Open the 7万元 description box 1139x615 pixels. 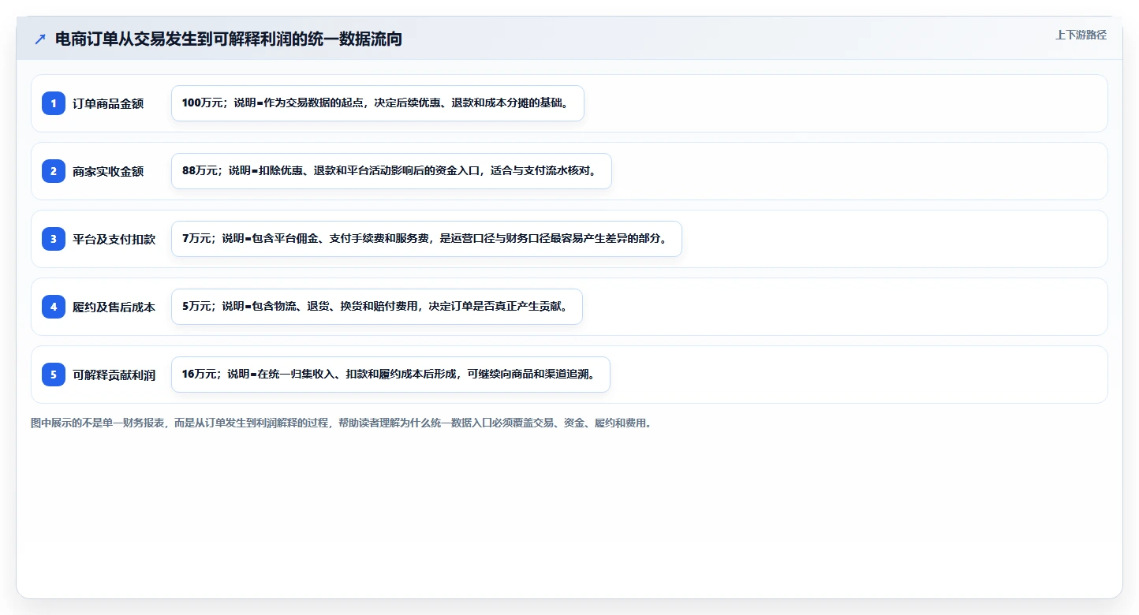coord(426,239)
